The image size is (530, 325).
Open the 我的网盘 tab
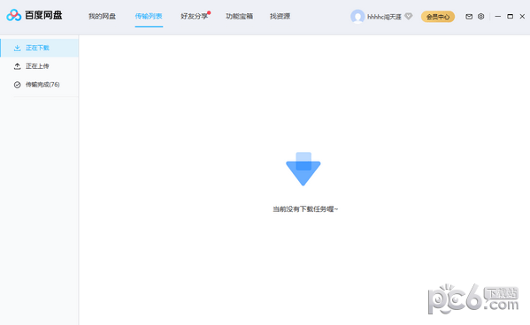coord(102,16)
